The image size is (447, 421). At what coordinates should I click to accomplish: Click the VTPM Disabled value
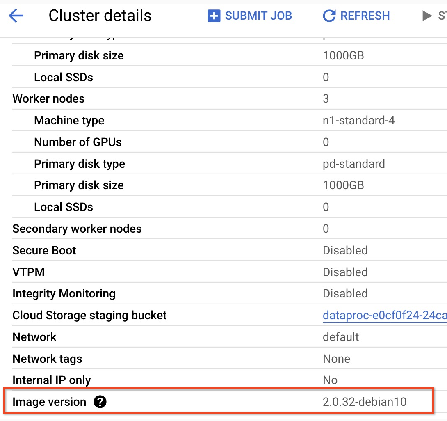[x=345, y=272]
